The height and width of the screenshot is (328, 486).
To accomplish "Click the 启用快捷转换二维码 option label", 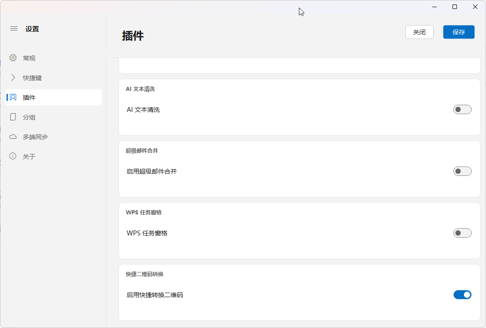I will (155, 295).
